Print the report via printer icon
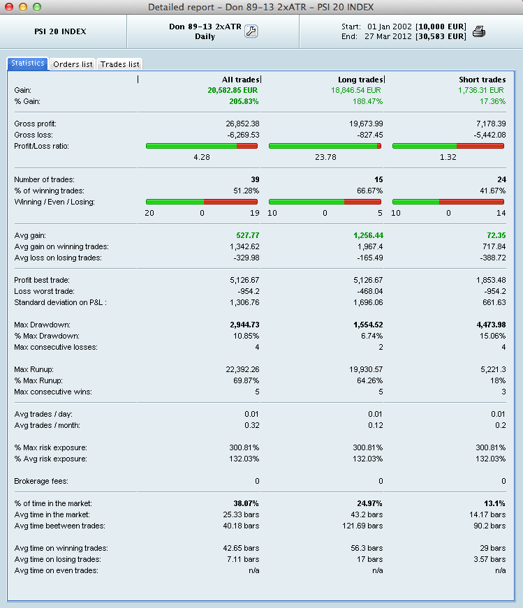 (479, 31)
